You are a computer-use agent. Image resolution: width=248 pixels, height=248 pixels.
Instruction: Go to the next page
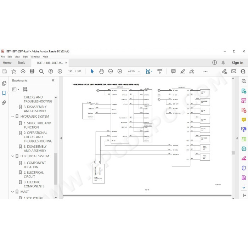[60, 71]
